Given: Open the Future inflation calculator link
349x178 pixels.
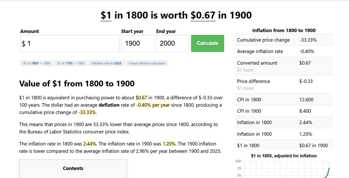Looking at the screenshot, I should click(x=147, y=63).
